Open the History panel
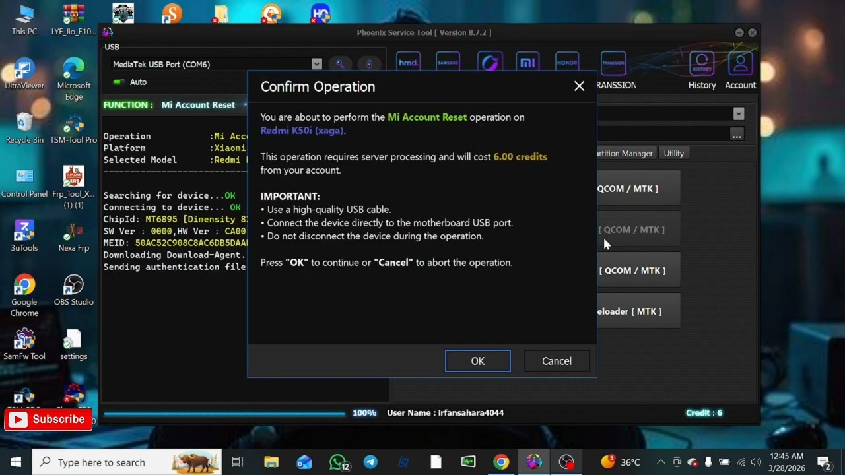The height and width of the screenshot is (475, 845). 702,71
